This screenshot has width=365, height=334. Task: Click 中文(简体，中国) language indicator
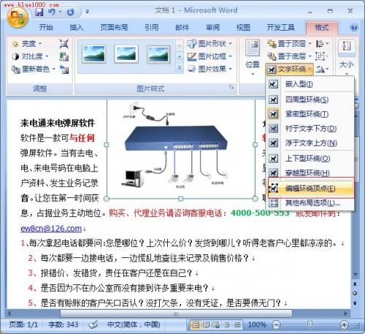coord(134,324)
